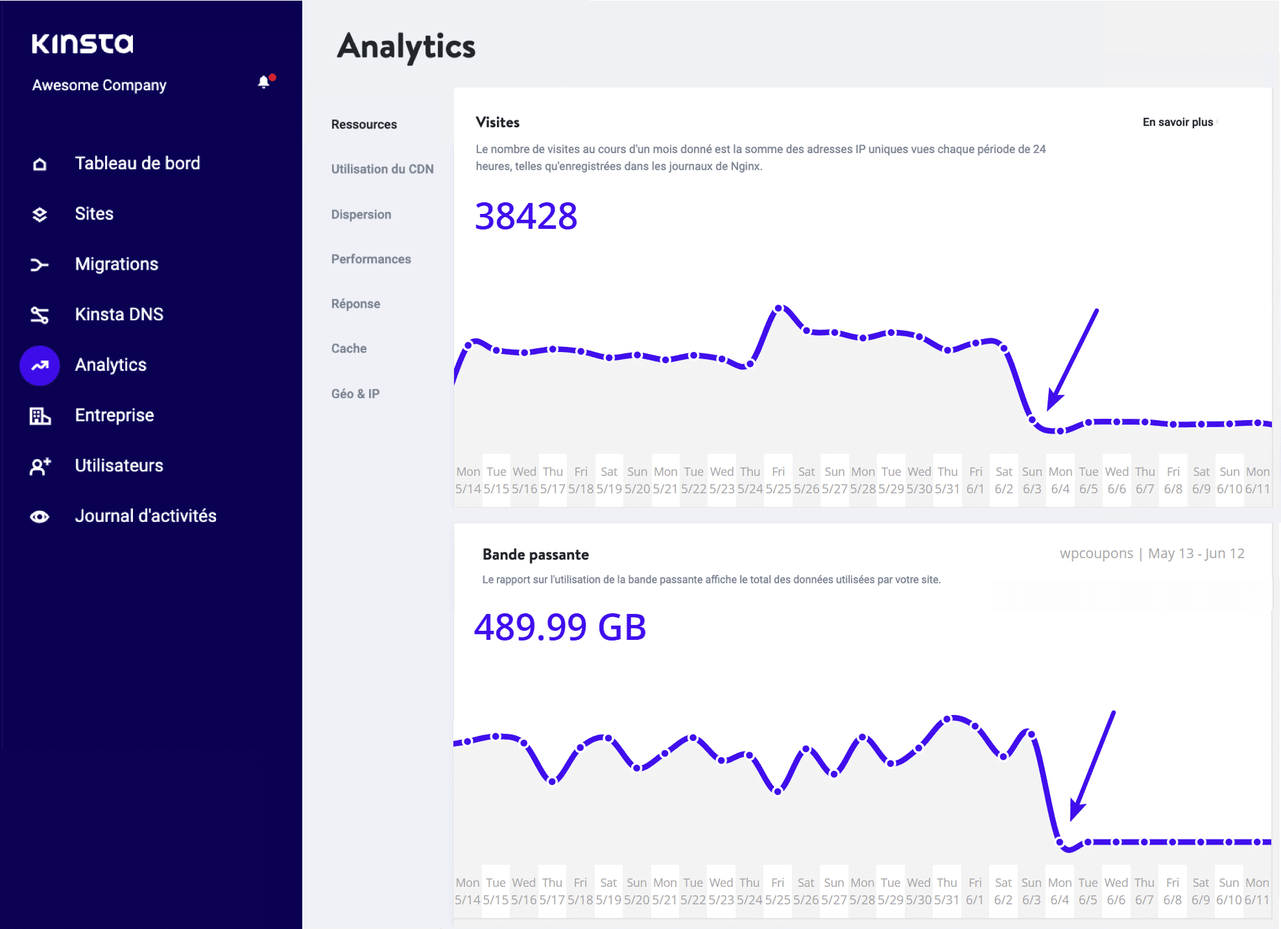Click the Analytics trend icon
The image size is (1281, 929).
(x=40, y=366)
